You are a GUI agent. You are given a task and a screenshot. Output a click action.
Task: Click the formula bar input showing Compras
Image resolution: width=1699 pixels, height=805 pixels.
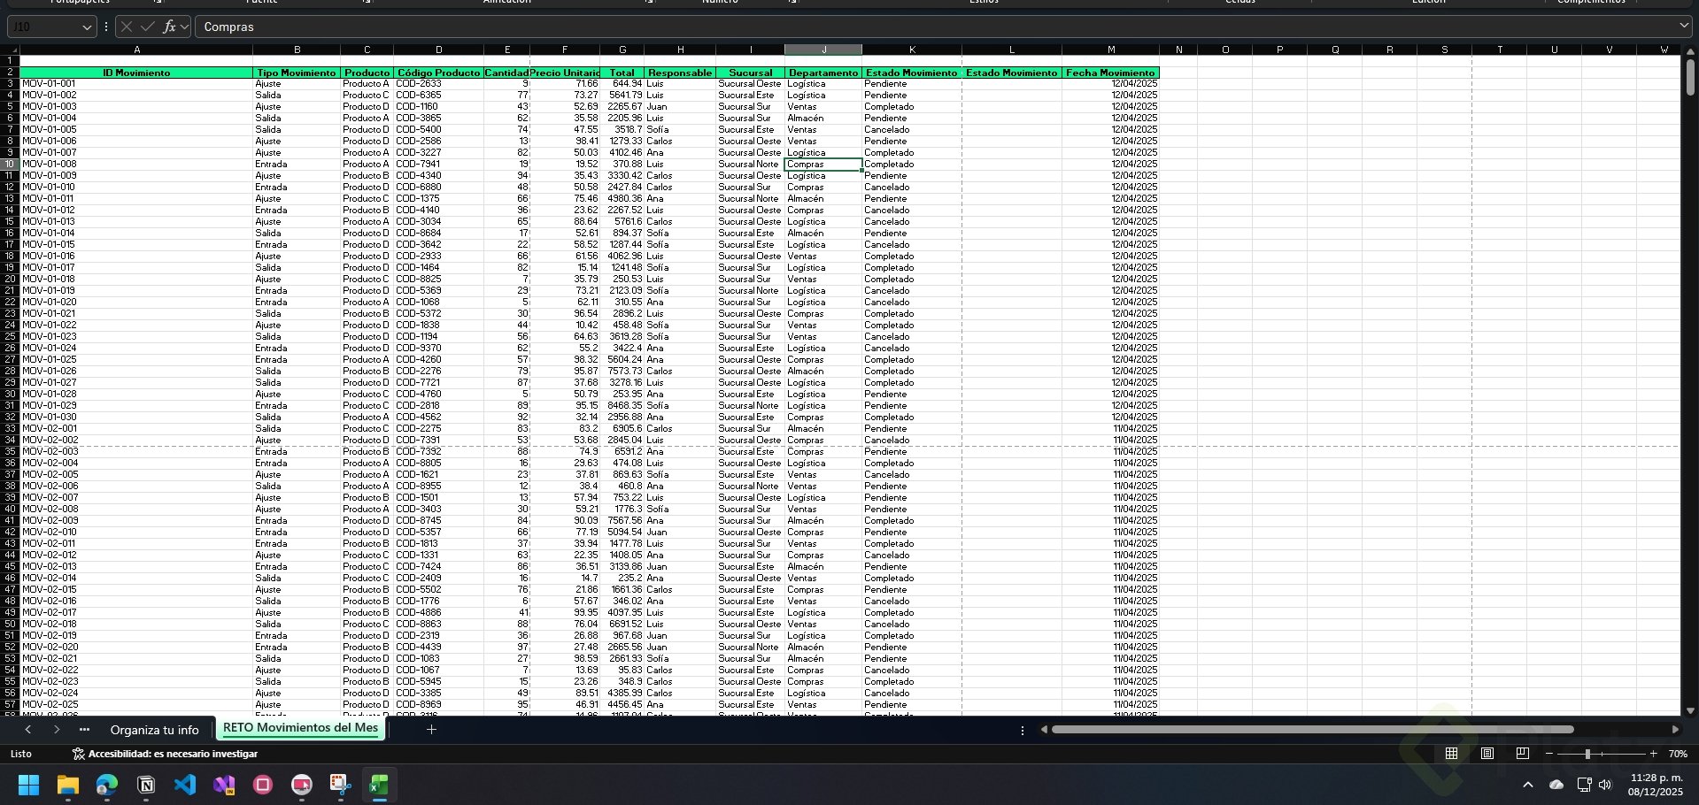(934, 27)
